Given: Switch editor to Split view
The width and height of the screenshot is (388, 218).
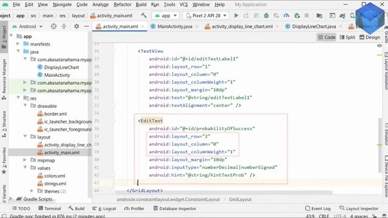Looking at the screenshot, I should click(x=347, y=37).
